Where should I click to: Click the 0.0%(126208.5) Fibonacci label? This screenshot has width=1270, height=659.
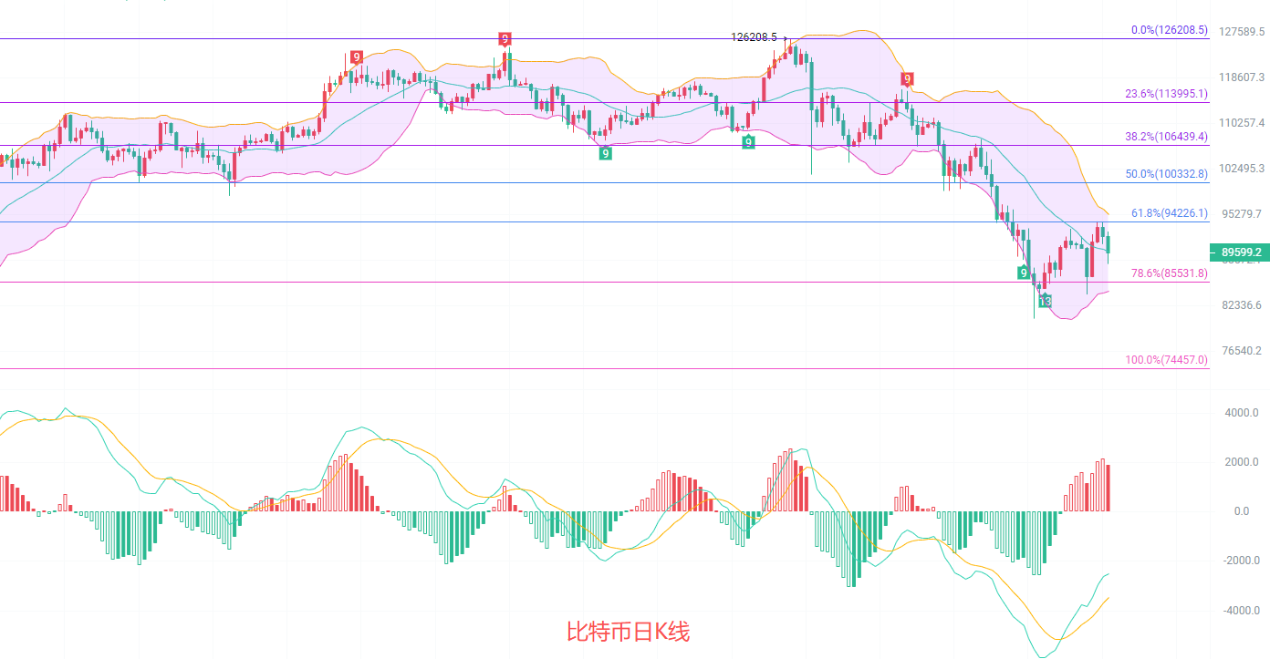[x=1169, y=30]
